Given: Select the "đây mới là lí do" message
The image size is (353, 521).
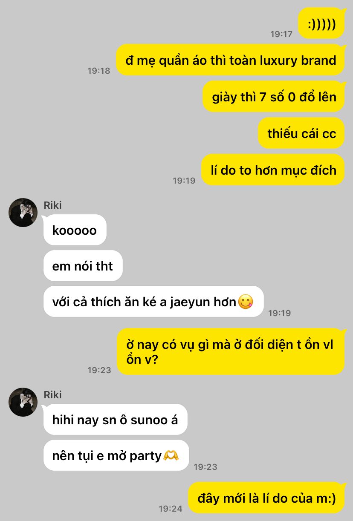Looking at the screenshot, I should [266, 498].
